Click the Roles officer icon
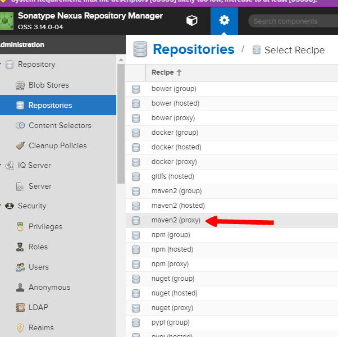The width and height of the screenshot is (338, 337). [20, 247]
